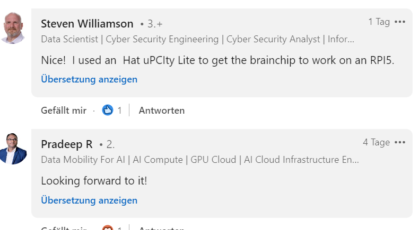Open options menu on Pradeep R's comment
Screen dimensions: 419x230
coord(400,142)
